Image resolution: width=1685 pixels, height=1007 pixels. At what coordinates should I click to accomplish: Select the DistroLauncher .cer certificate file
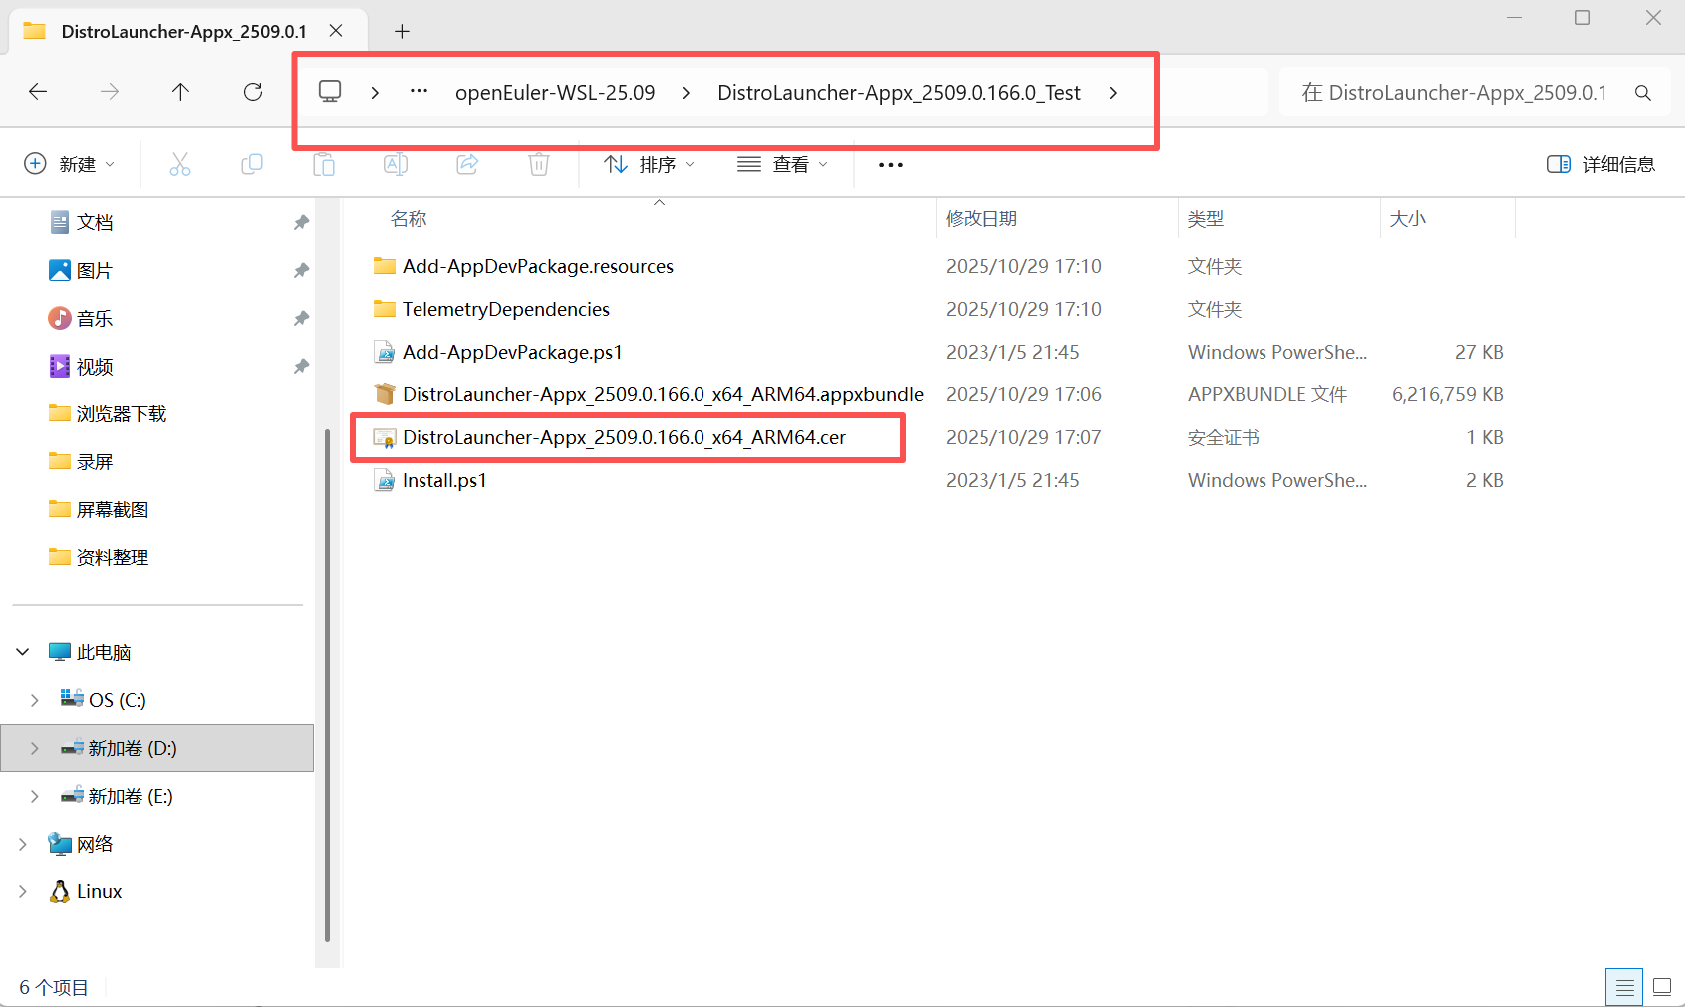click(624, 437)
